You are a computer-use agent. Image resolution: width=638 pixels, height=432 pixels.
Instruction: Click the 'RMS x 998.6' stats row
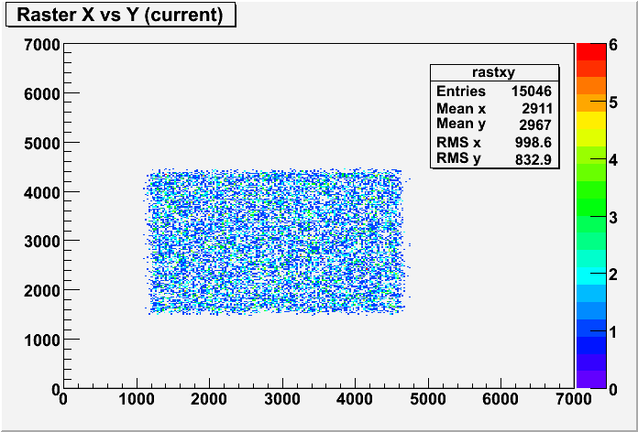tap(494, 142)
